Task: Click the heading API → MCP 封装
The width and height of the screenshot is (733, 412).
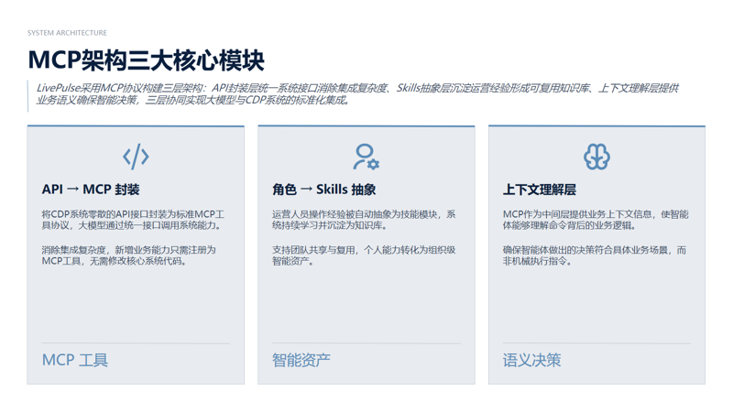Action: pyautogui.click(x=91, y=190)
